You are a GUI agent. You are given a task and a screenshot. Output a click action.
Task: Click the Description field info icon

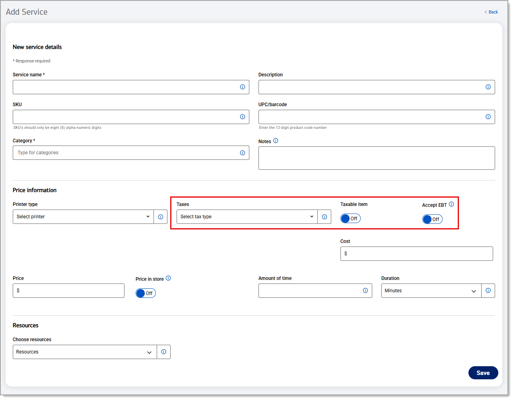(488, 87)
